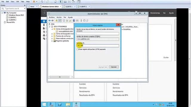Click the DNS toolbar help icon
Image resolution: width=191 pixels, height=107 pixels.
coord(74,21)
